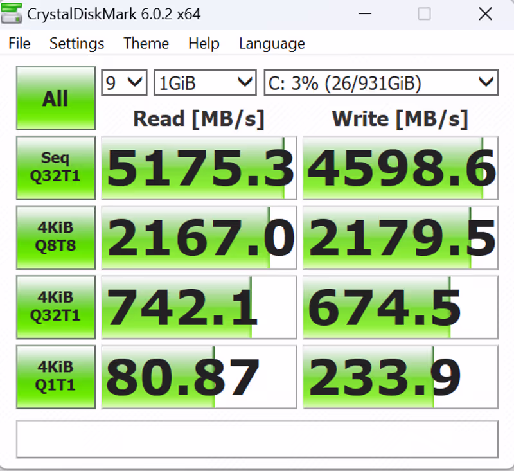The image size is (514, 471).
Task: Open the File menu
Action: 19,44
